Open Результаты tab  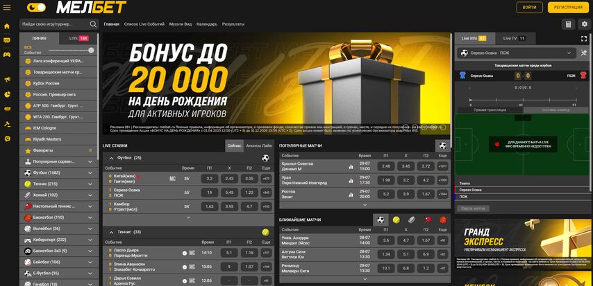(x=233, y=24)
